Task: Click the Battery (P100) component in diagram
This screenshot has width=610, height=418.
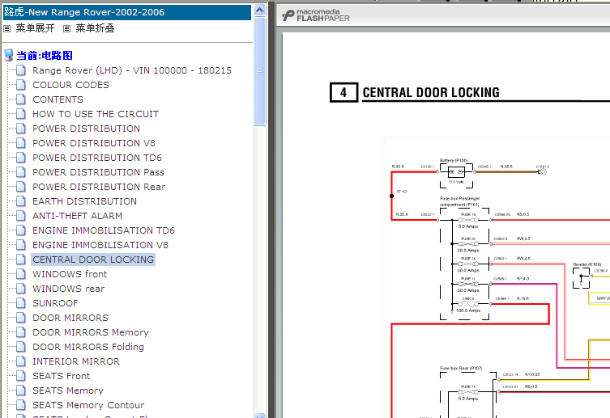Action: (456, 171)
